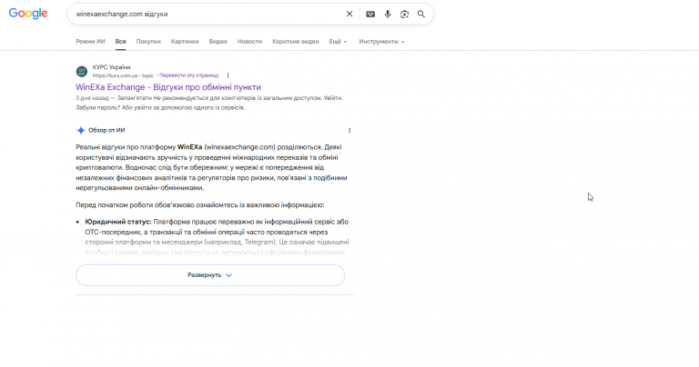Start voice search with the microphone

[x=388, y=15]
